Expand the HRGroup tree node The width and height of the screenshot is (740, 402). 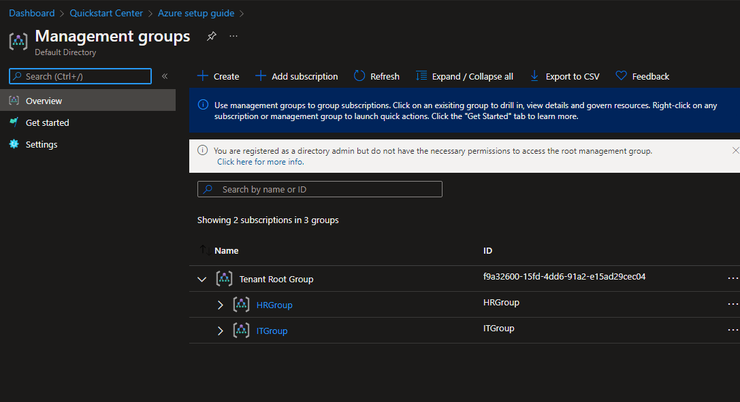[x=220, y=305]
